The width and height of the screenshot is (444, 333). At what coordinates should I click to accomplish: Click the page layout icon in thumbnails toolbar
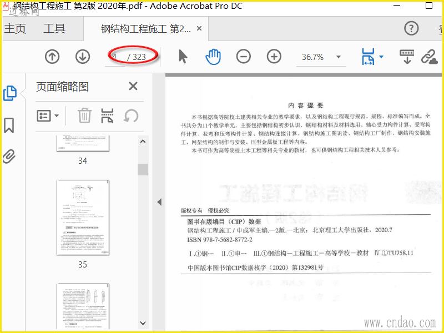(107, 116)
